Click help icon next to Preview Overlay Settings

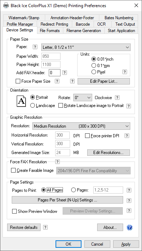point(129,211)
